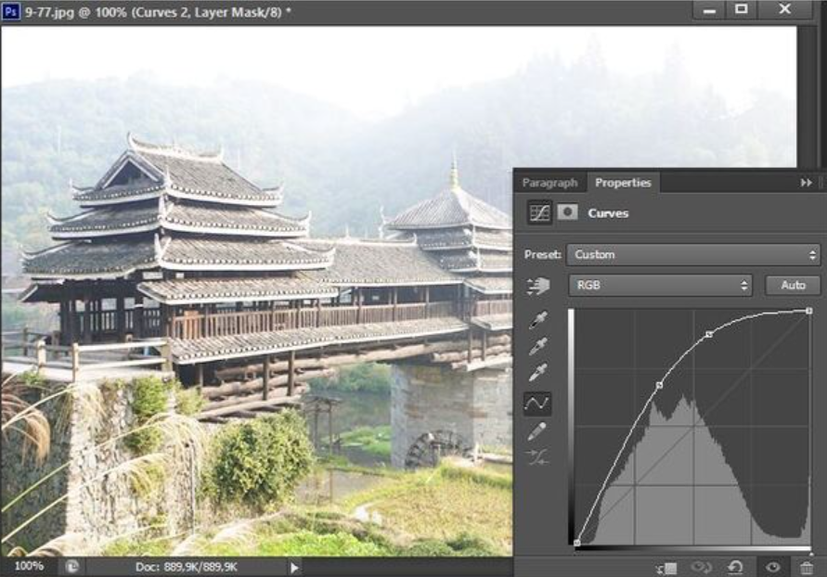Open the Preset Custom dropdown

tap(693, 255)
